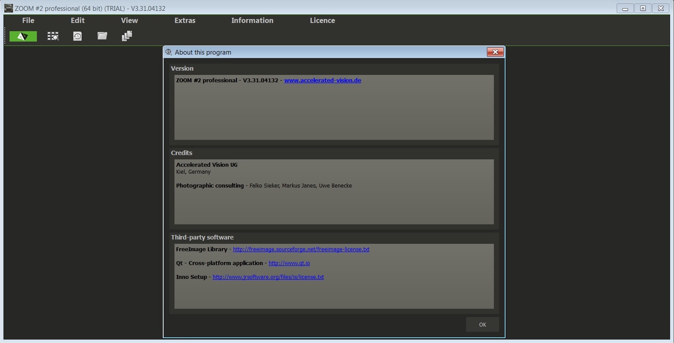Select the batch processing stacked-pages icon
Screen dimensions: 674x343
coord(127,36)
